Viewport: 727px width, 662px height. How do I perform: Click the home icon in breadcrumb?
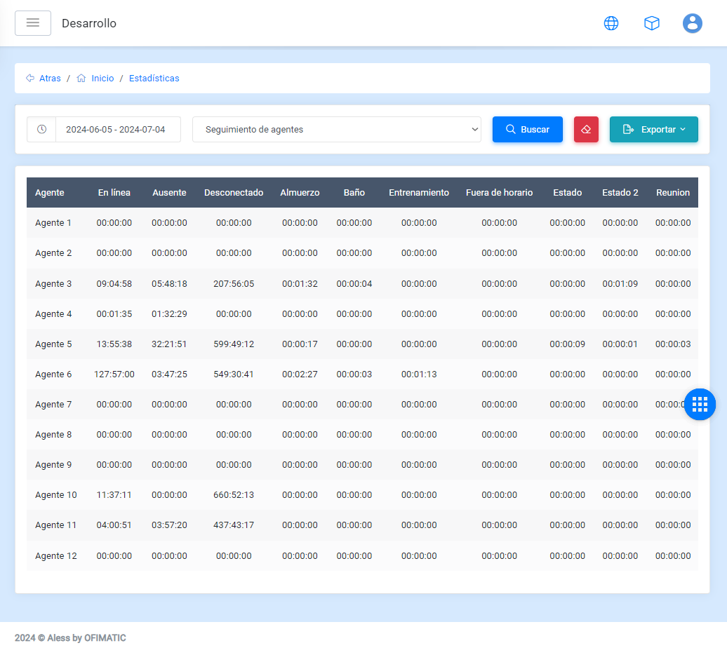pos(81,79)
